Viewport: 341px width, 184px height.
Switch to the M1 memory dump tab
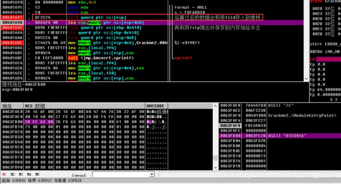click(x=4, y=175)
